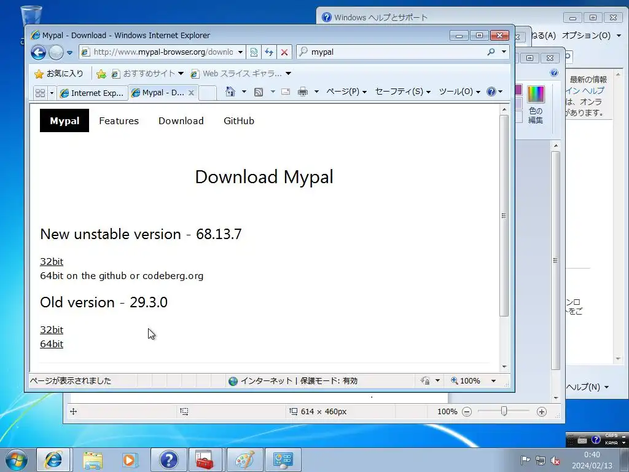Click the refresh page icon

tap(269, 52)
